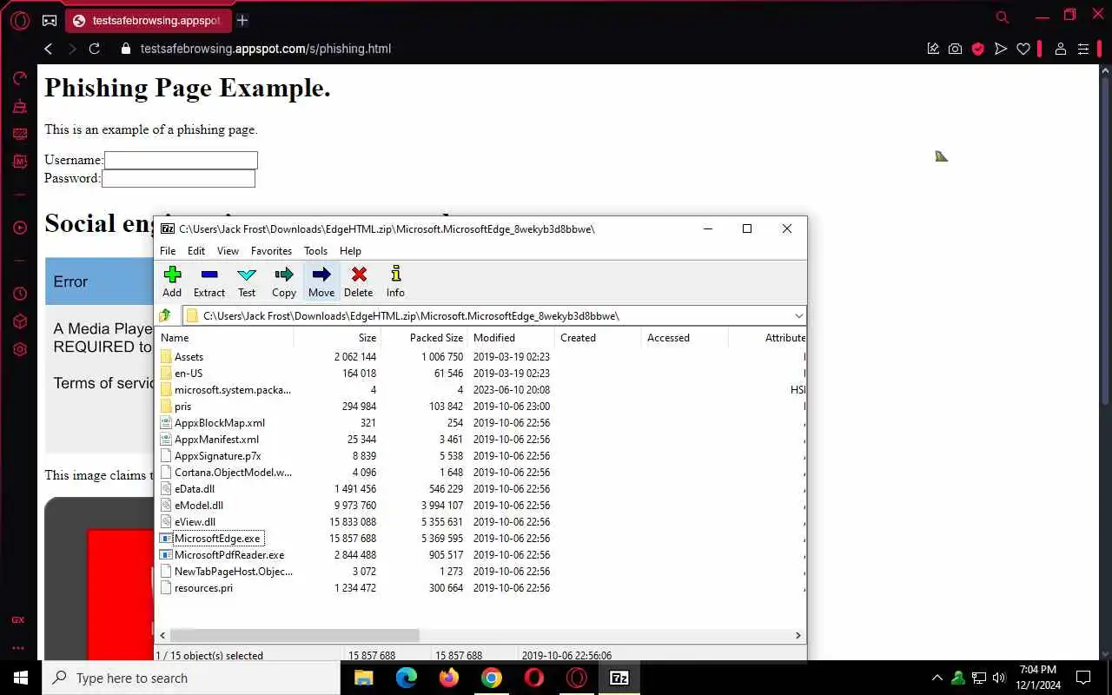This screenshot has width=1112, height=695.
Task: Click the Username field on the phishing page
Action: pos(181,160)
